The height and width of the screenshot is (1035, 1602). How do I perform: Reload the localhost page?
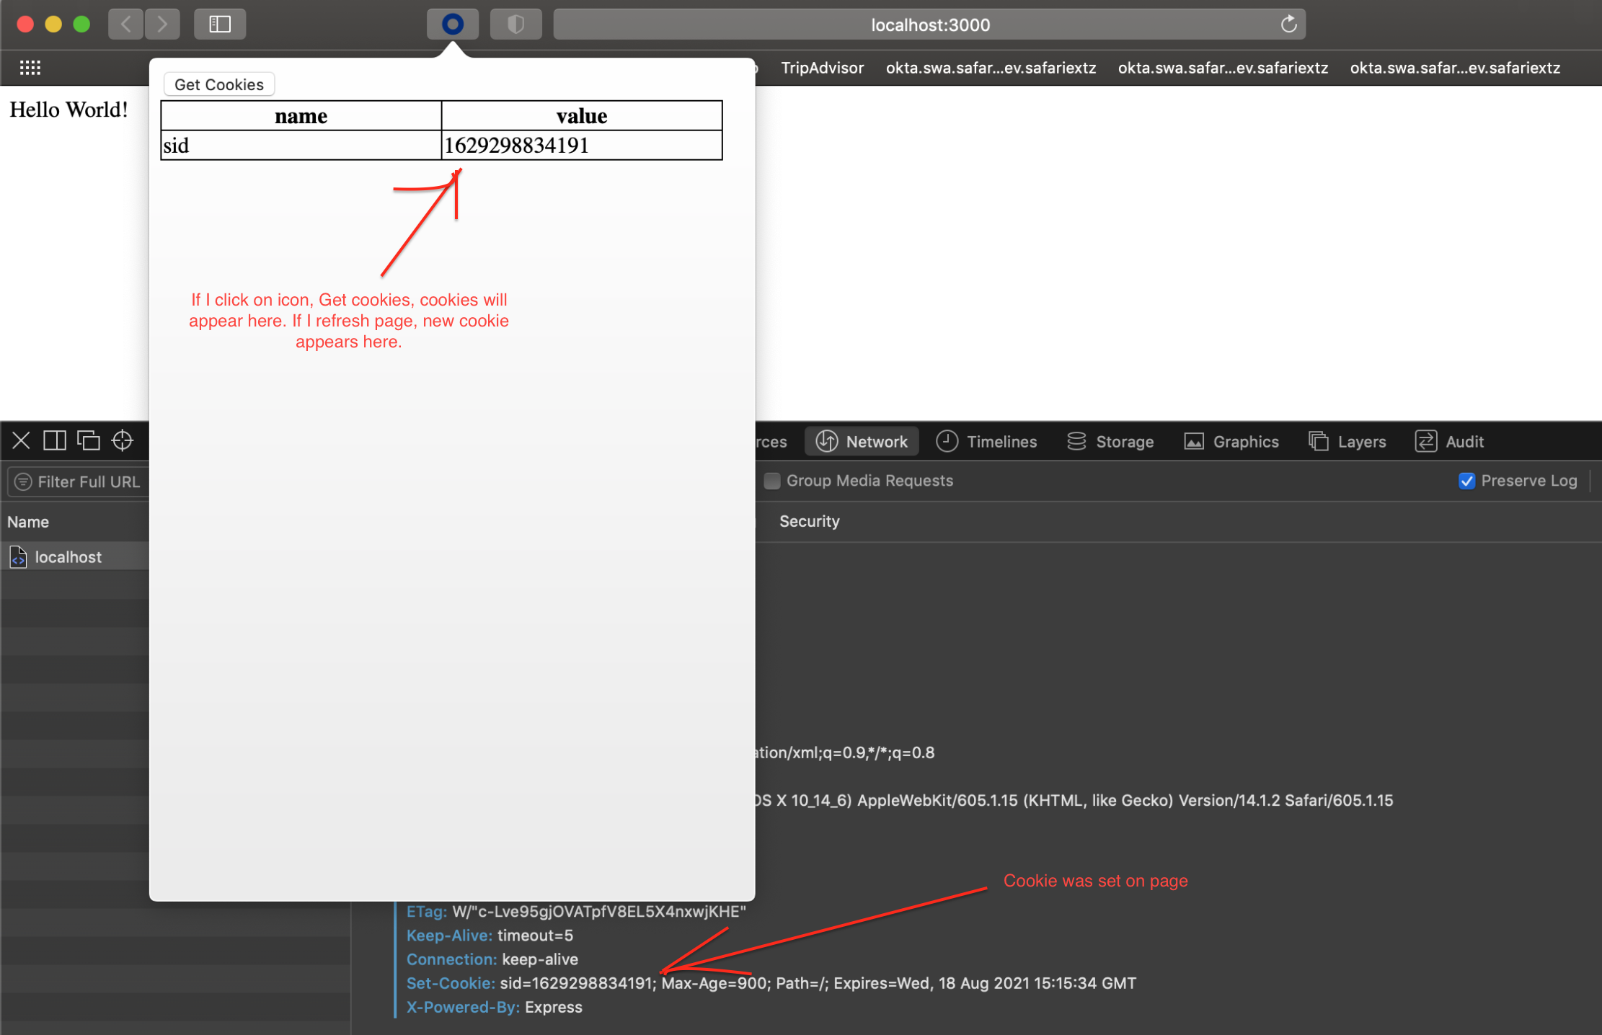tap(1288, 25)
